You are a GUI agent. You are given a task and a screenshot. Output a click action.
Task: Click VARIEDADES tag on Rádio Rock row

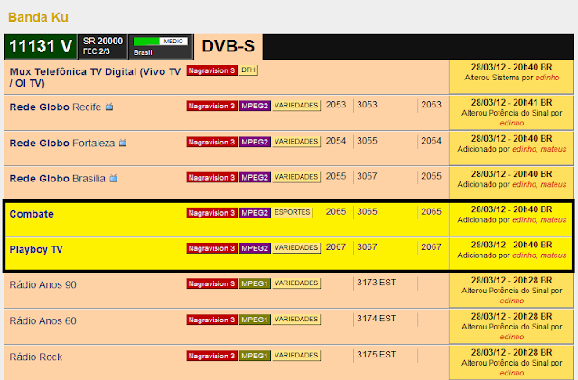(296, 356)
